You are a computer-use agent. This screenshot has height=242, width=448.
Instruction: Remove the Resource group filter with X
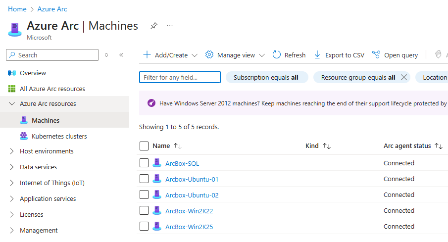point(404,77)
